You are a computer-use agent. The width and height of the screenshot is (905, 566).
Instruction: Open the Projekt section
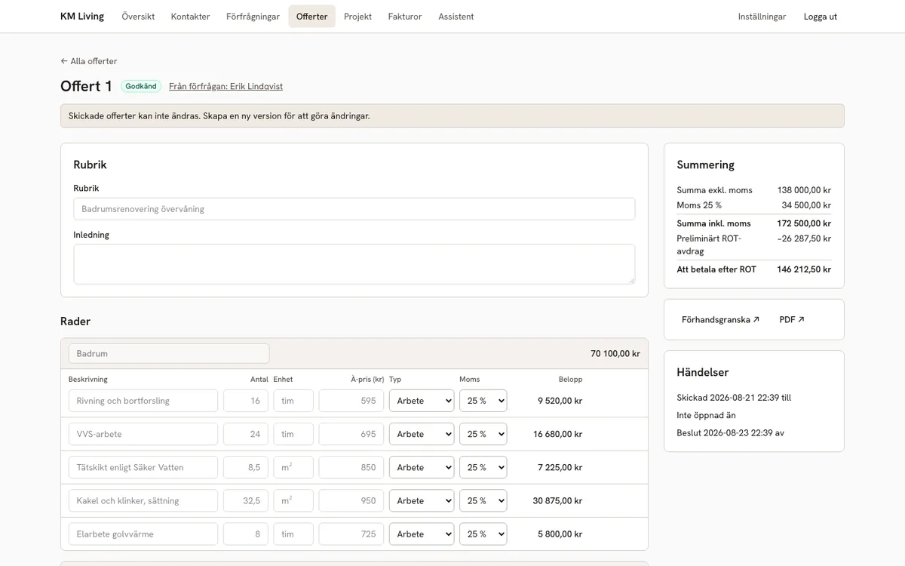click(x=357, y=17)
